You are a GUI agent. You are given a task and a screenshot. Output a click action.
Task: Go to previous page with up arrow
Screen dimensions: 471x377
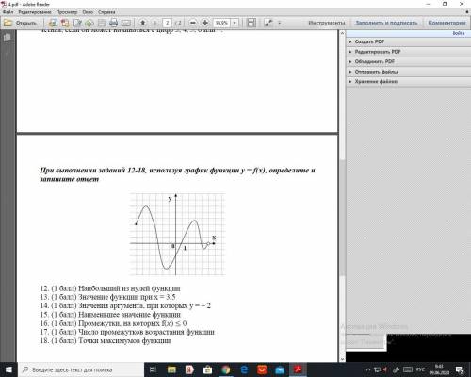point(143,23)
